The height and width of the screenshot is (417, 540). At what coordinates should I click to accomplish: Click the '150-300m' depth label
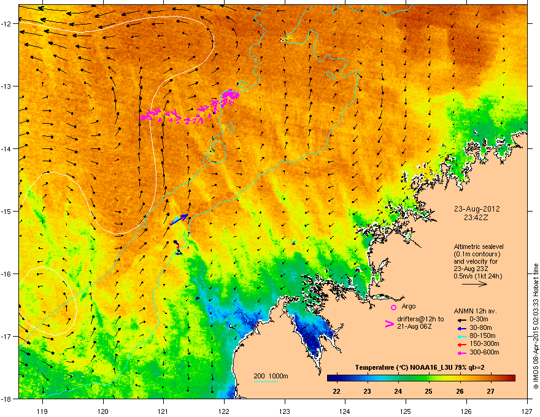[484, 344]
